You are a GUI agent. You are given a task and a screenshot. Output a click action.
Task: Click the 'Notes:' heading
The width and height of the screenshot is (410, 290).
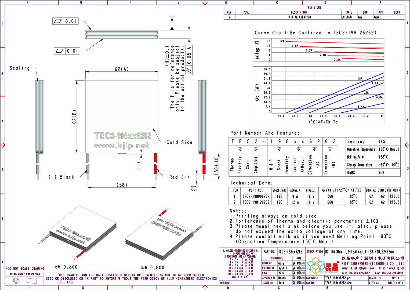click(x=238, y=211)
